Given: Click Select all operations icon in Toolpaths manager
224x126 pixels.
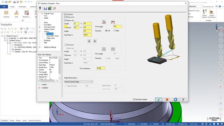Looking at the screenshot, I should tap(2, 29).
